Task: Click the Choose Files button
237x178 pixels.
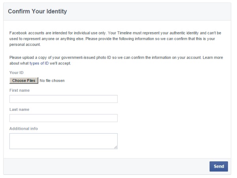Action: [24, 81]
